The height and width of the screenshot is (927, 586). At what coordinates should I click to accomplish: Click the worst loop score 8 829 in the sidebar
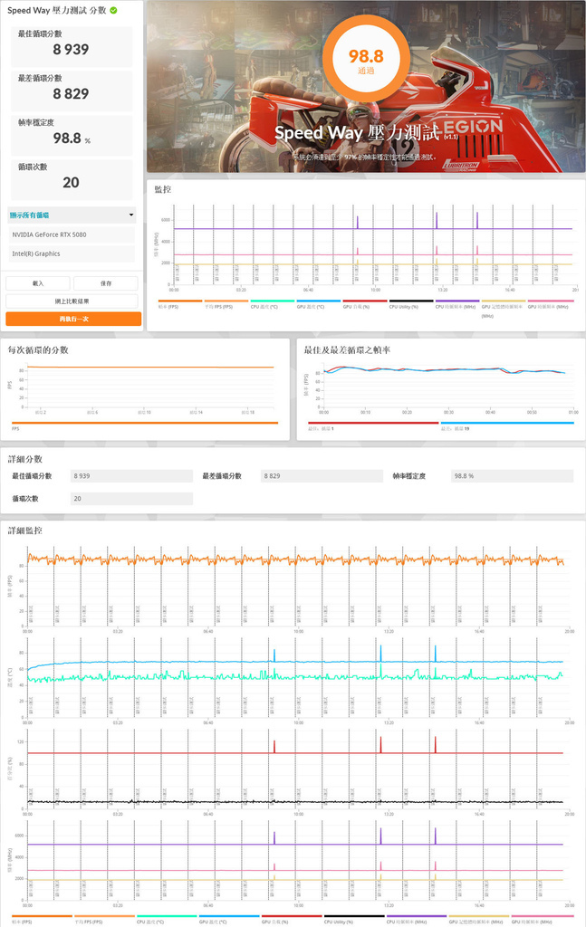pyautogui.click(x=71, y=94)
